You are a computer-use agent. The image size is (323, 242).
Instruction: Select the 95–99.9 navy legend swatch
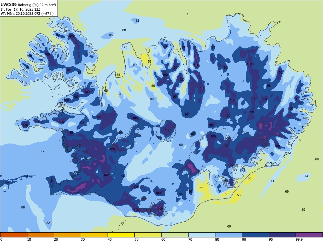point(282,235)
